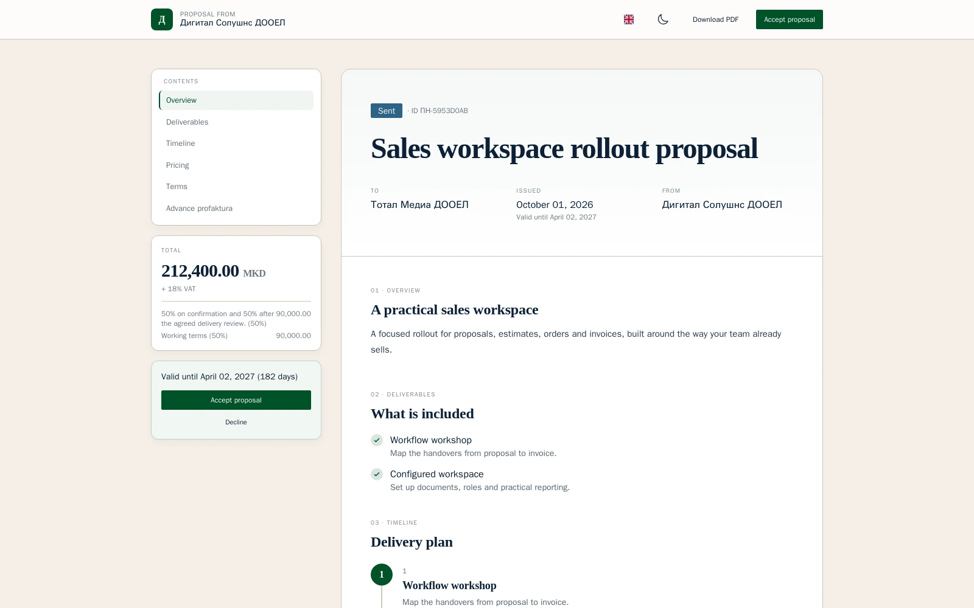Jump to Deliverables section in contents
This screenshot has height=608, width=974.
[x=236, y=122]
